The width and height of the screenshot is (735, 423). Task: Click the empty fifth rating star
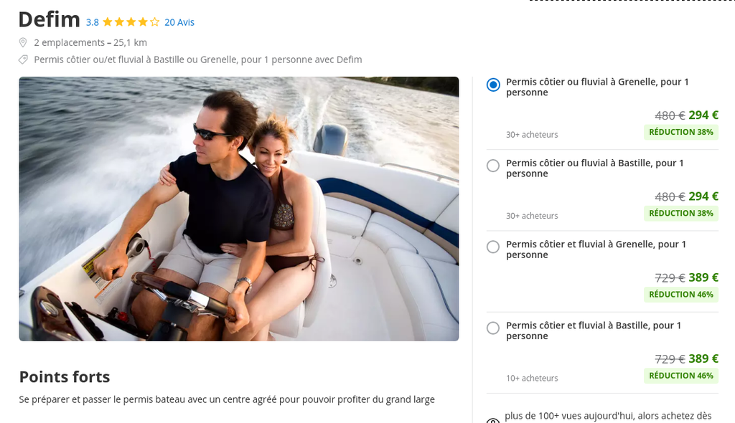[155, 22]
